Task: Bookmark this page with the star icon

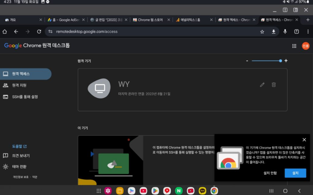Action: click(x=262, y=32)
